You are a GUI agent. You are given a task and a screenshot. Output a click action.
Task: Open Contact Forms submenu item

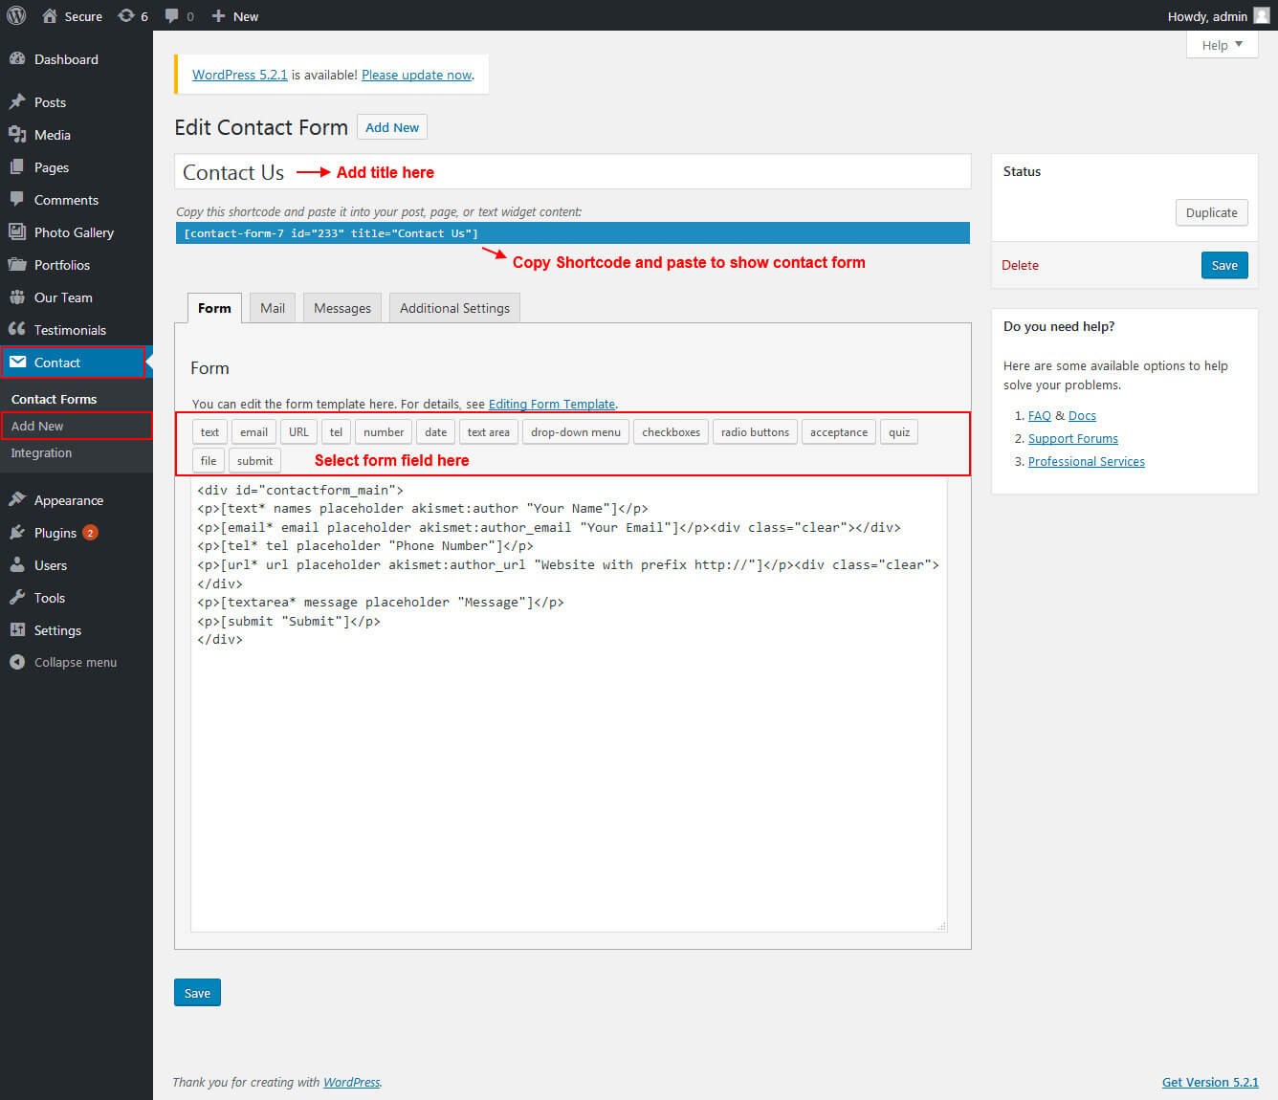tap(54, 399)
